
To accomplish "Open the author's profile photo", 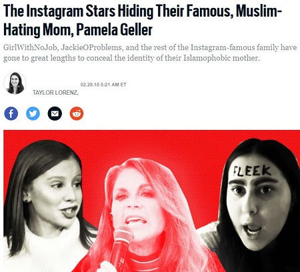I will (x=15, y=83).
